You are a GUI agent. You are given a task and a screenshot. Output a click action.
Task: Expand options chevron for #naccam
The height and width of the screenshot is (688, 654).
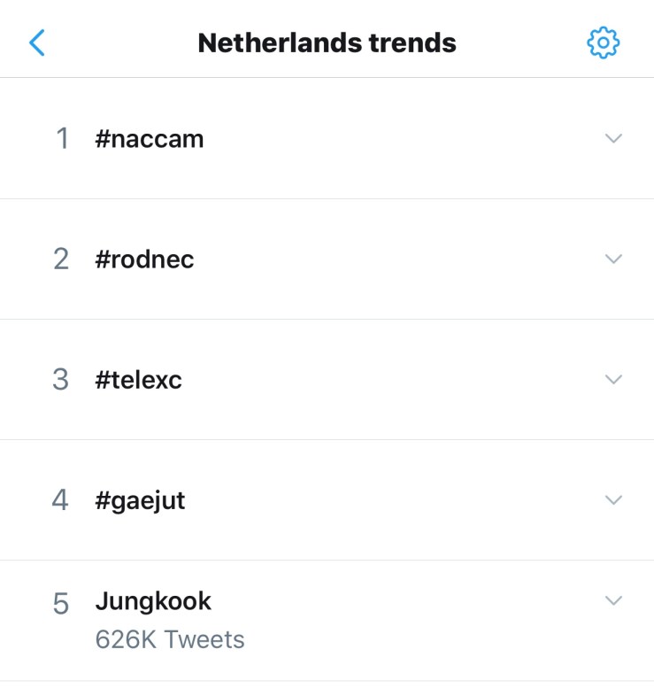[x=613, y=138]
